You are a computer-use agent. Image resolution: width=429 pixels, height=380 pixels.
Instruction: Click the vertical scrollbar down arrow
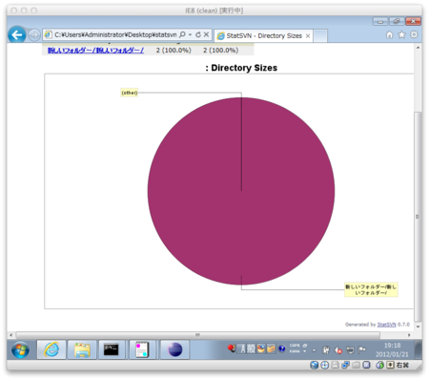click(x=418, y=327)
